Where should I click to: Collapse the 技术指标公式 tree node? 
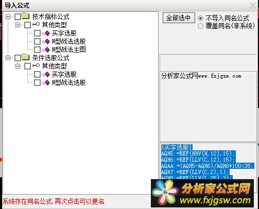pyautogui.click(x=8, y=17)
